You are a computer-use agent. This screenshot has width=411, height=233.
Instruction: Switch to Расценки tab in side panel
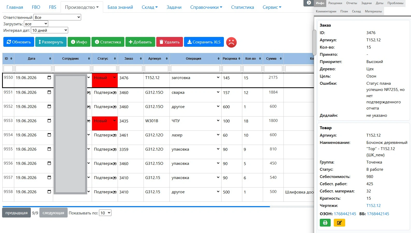[335, 3]
